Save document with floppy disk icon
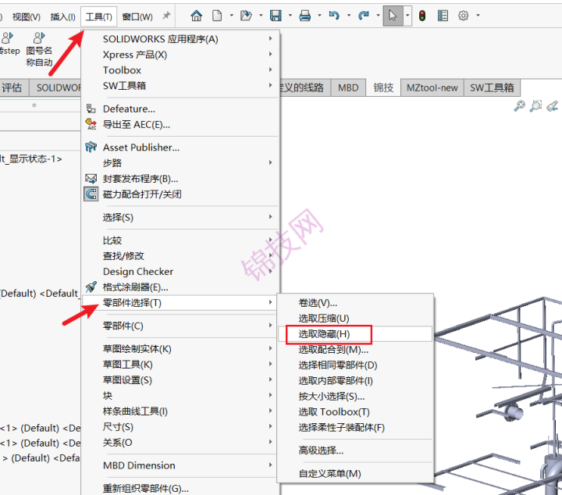Viewport: 562px width, 495px height. click(276, 16)
